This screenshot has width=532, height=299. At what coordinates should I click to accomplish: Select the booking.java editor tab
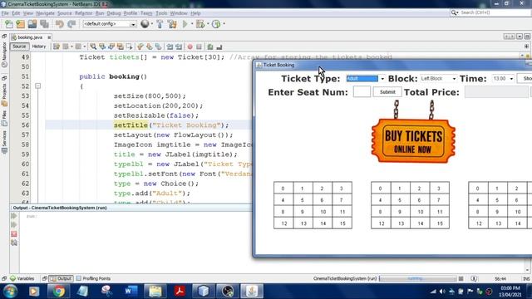[30, 37]
